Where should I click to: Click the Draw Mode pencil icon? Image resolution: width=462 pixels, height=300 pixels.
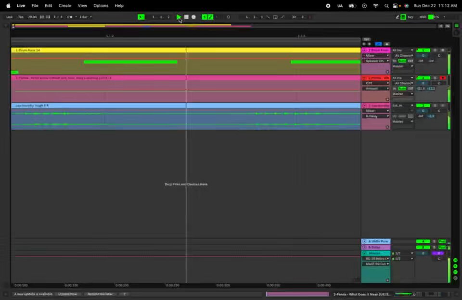pos(397,17)
